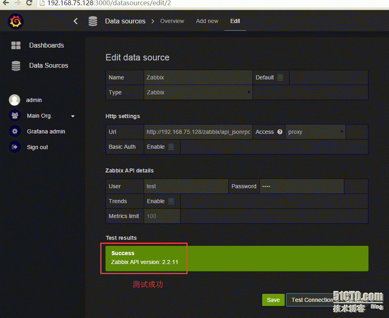The width and height of the screenshot is (389, 318).
Task: Click the page icon in address bar
Action: coord(42,3)
